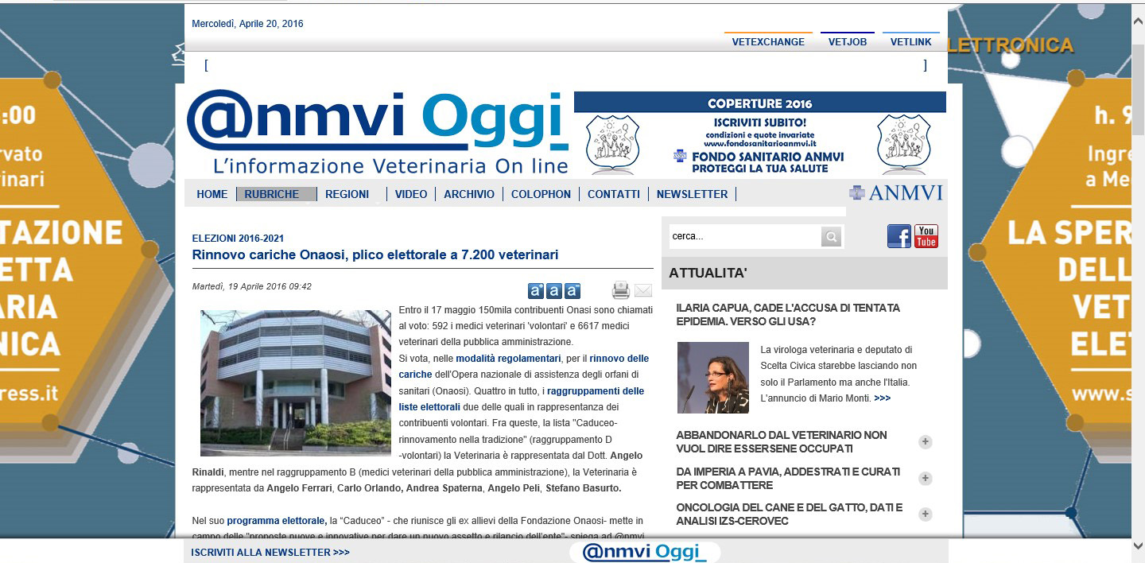Screen dimensions: 1145x563
Task: Click the small @nmvi Oggi footer logo
Action: pos(645,552)
